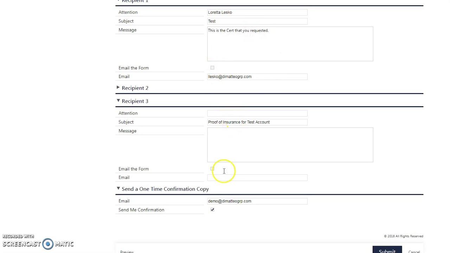Collapse the Recipient 3 section
Image resolution: width=450 pixels, height=253 pixels.
point(118,101)
